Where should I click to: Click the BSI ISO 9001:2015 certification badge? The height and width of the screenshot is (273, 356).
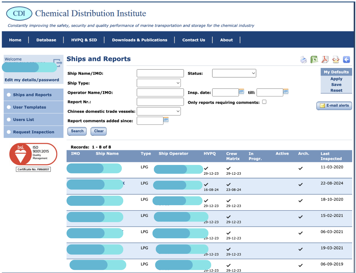[33, 154]
